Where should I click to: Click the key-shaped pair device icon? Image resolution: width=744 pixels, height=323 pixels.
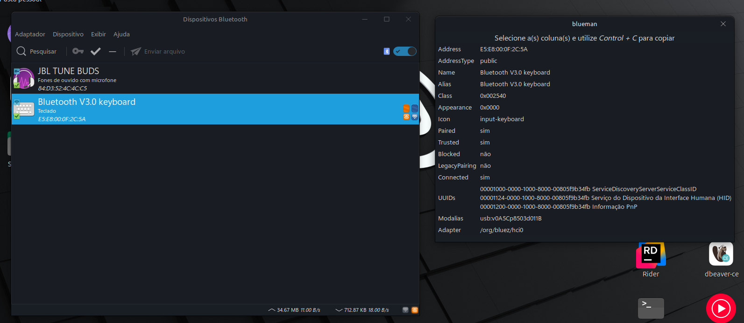(78, 51)
